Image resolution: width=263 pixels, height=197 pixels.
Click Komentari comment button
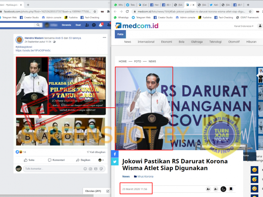coord(56,160)
